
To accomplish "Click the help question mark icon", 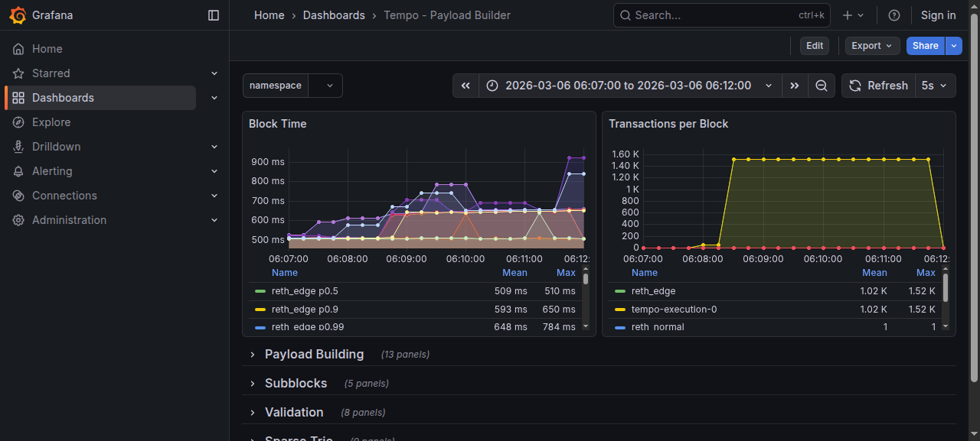I will pos(893,15).
